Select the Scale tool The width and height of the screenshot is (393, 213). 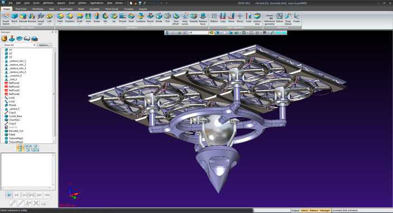click(248, 18)
